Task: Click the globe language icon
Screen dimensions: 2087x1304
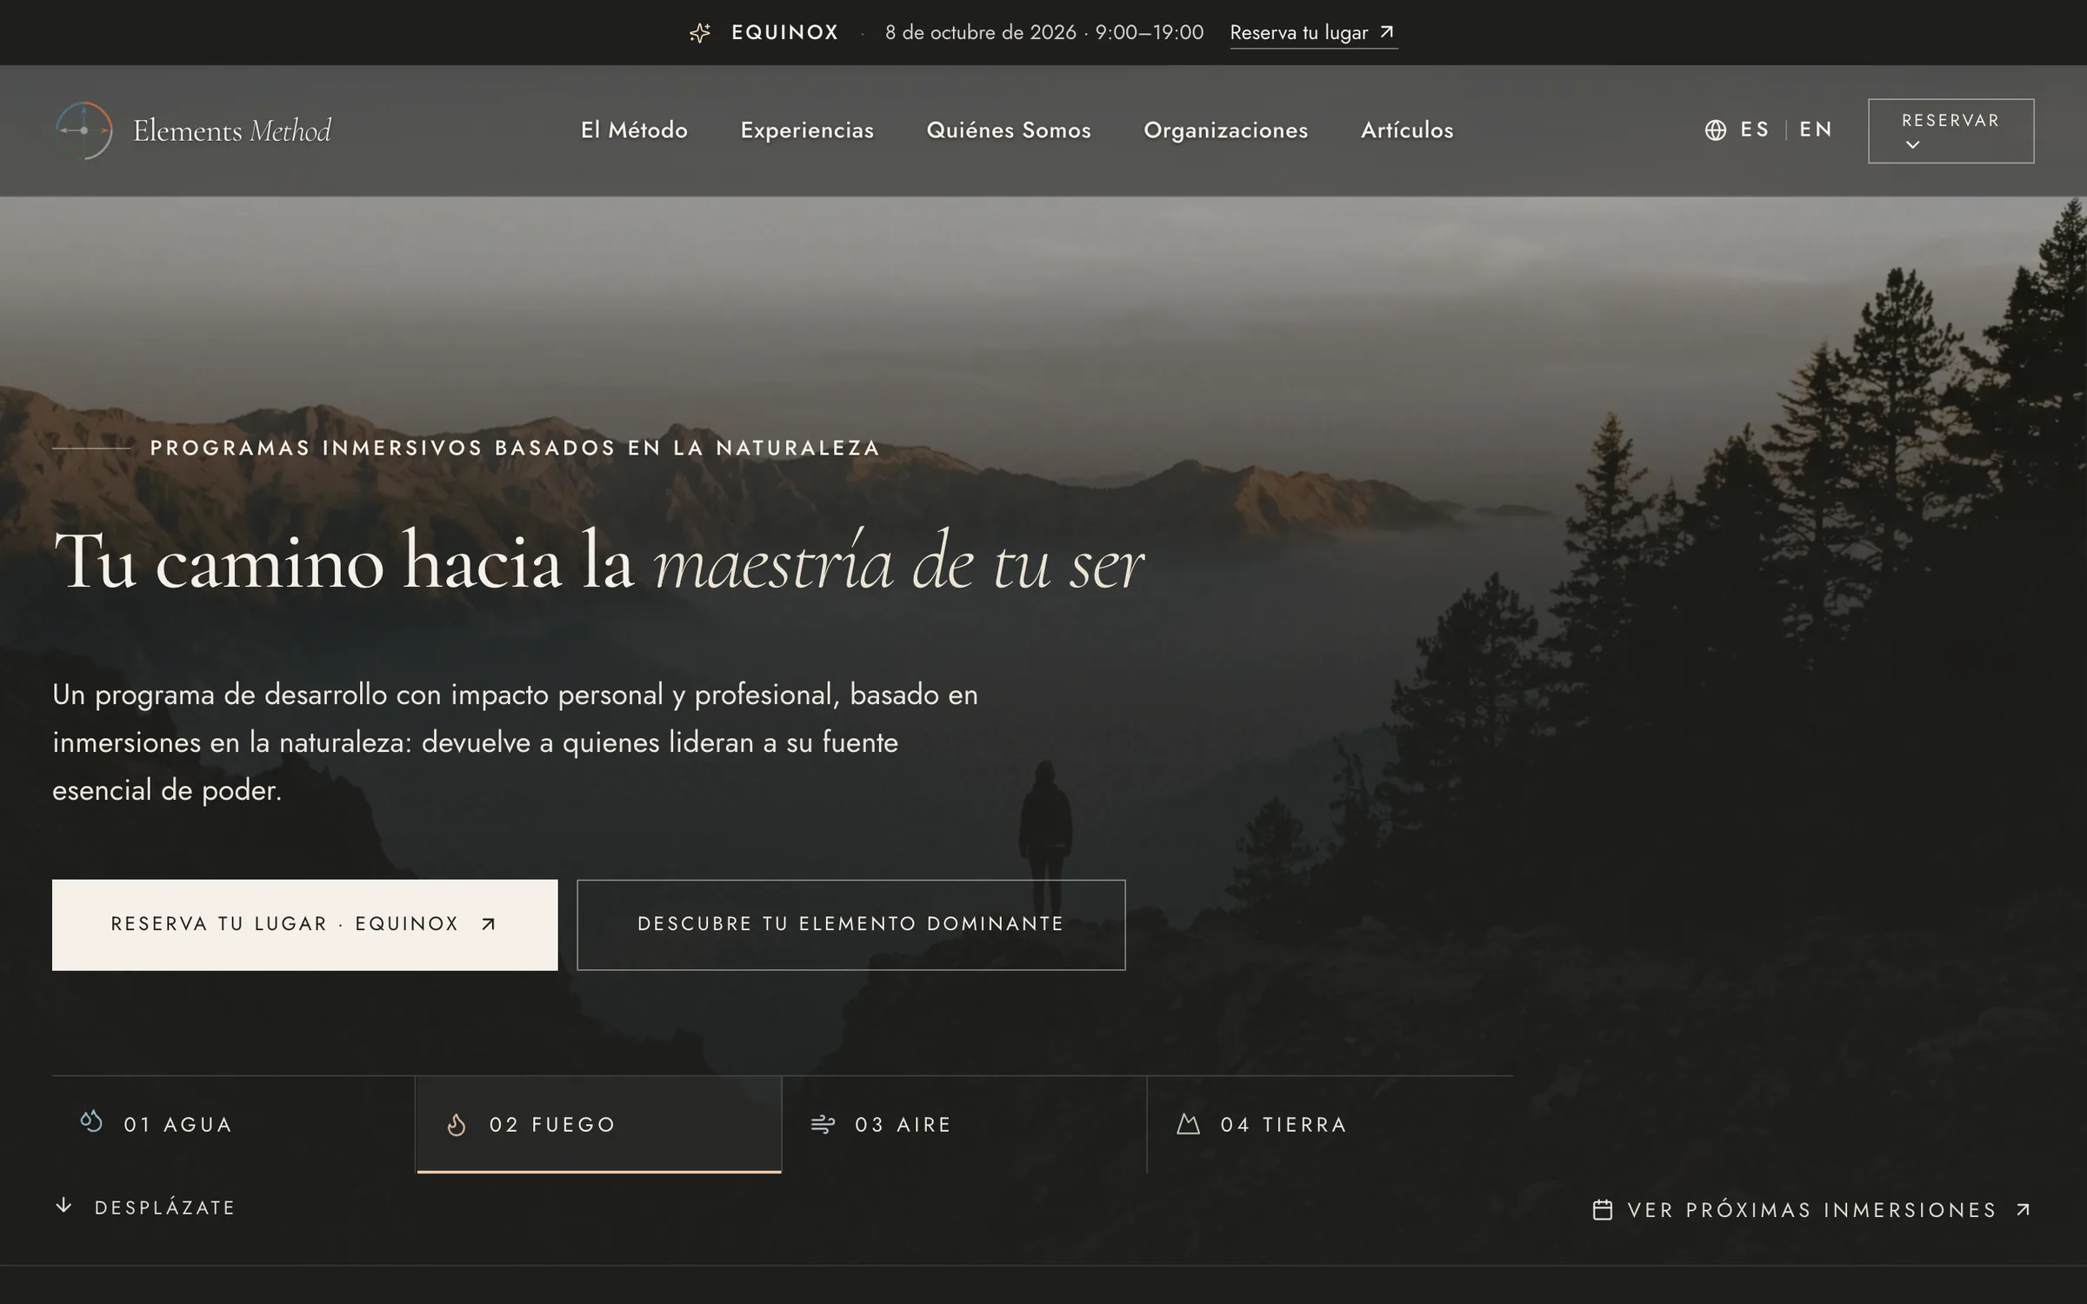Action: [1715, 130]
